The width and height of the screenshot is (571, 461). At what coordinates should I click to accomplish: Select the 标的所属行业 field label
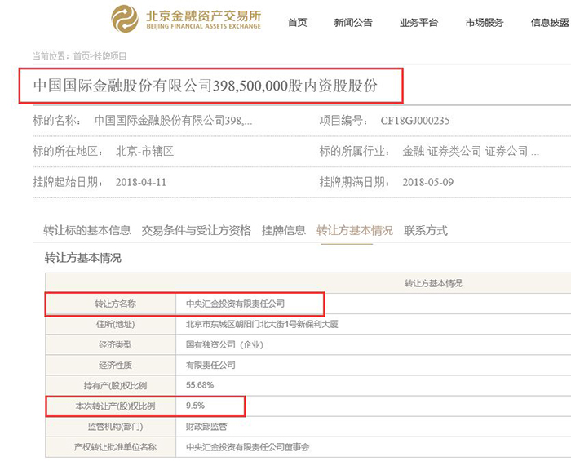(354, 151)
